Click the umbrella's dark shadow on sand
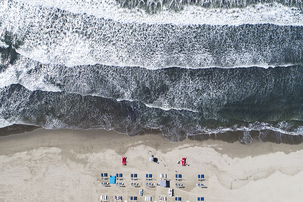Image resolution: width=303 pixels, height=202 pixels. pos(156,160)
